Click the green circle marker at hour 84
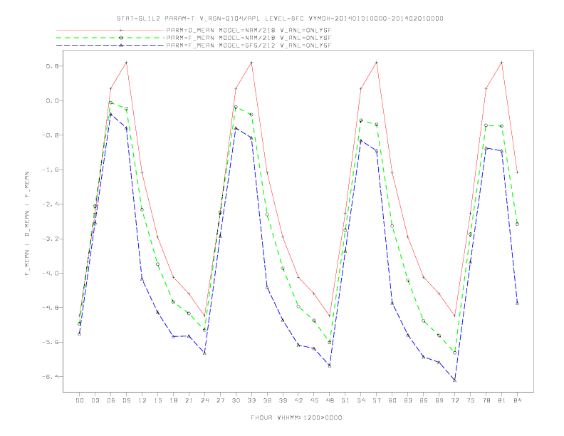 point(517,224)
